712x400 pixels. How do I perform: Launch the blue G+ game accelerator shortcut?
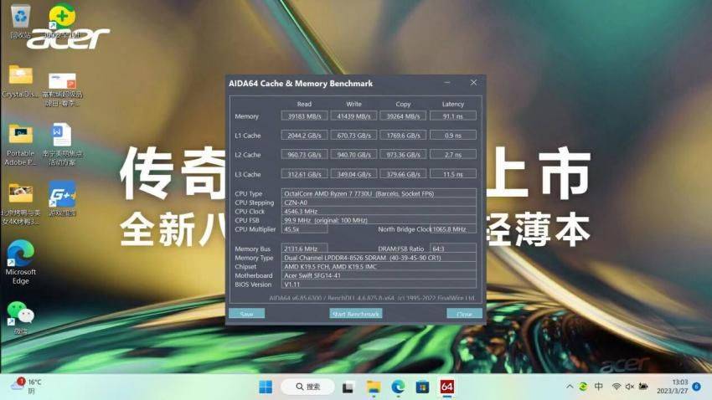[x=62, y=199]
